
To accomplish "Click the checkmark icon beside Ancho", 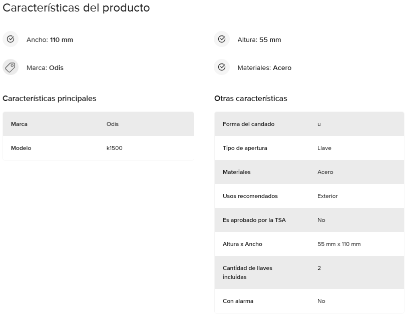I will pos(11,39).
